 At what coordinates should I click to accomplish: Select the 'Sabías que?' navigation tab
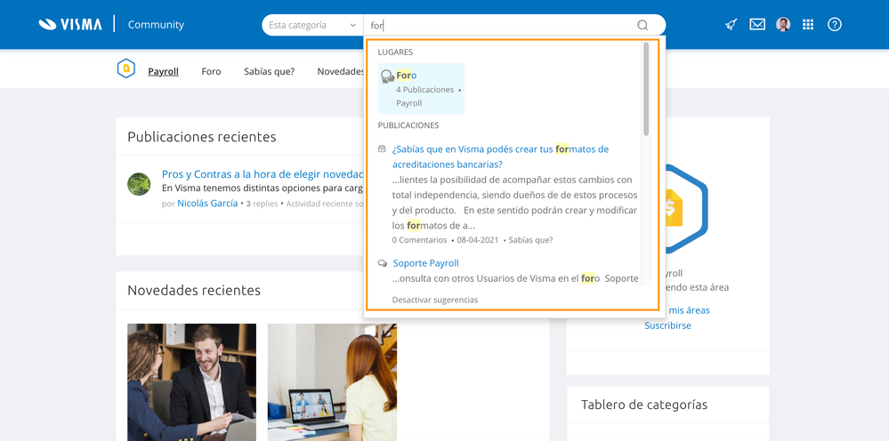270,71
